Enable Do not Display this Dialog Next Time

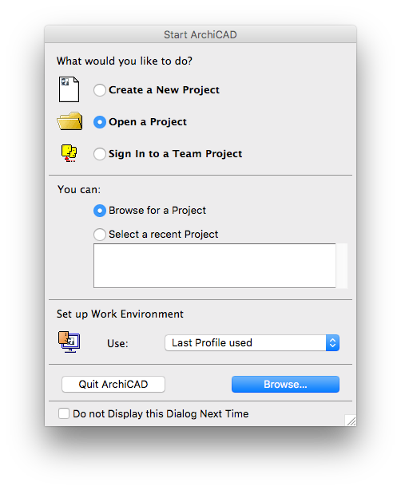tap(64, 413)
